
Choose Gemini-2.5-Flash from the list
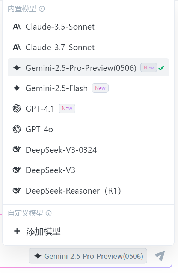click(x=88, y=88)
